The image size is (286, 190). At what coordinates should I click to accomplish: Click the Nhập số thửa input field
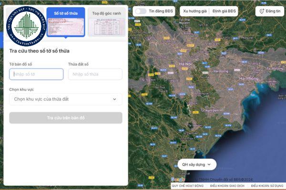pos(95,74)
